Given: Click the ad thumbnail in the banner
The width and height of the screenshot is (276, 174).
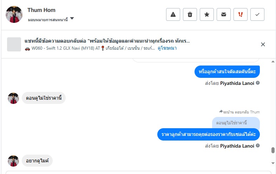Looking at the screenshot, I should pos(14,44).
